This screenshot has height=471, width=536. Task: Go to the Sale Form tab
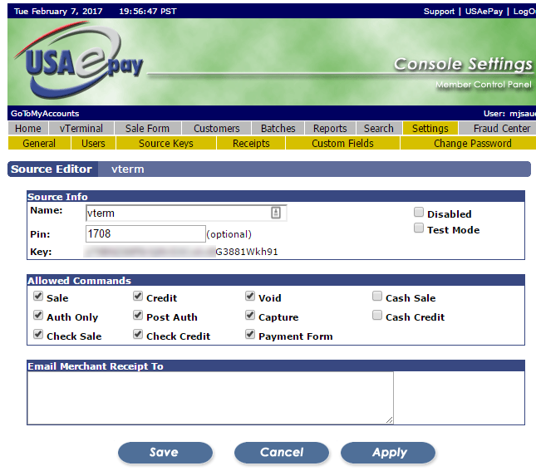[x=147, y=129]
